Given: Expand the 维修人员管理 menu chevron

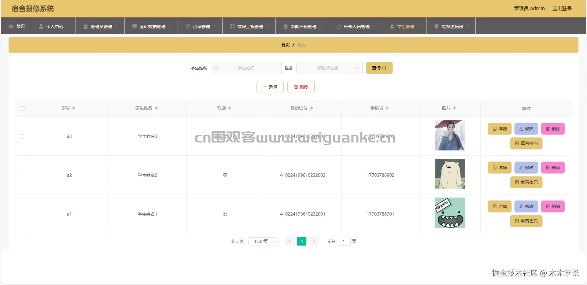Looking at the screenshot, I should click(374, 26).
